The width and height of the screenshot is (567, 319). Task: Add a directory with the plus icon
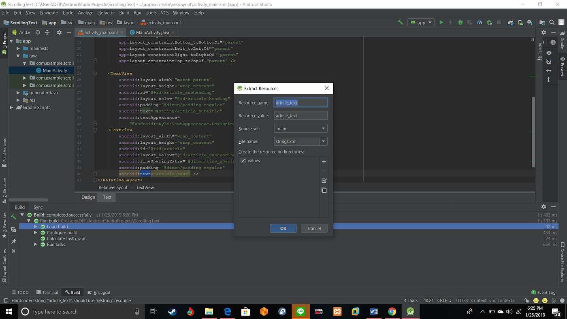tap(324, 162)
